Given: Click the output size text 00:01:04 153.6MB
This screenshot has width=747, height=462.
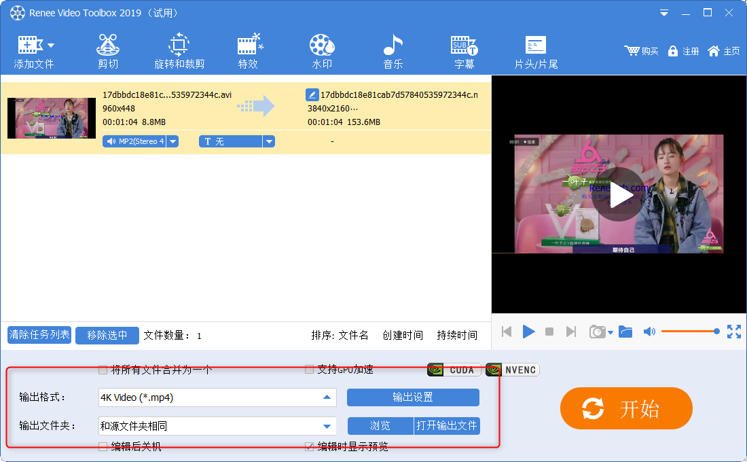Looking at the screenshot, I should click(x=344, y=122).
